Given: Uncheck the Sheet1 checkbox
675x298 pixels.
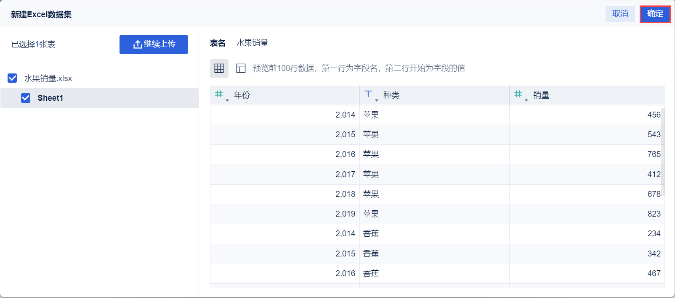Looking at the screenshot, I should [x=26, y=98].
